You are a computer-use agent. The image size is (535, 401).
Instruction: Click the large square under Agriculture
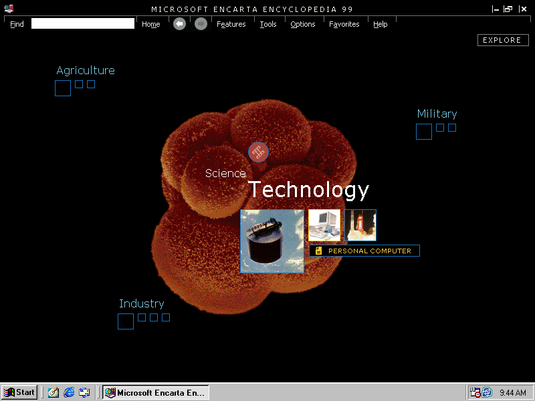pyautogui.click(x=63, y=88)
